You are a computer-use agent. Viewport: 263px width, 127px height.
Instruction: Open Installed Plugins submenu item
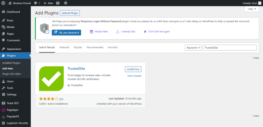11,63
